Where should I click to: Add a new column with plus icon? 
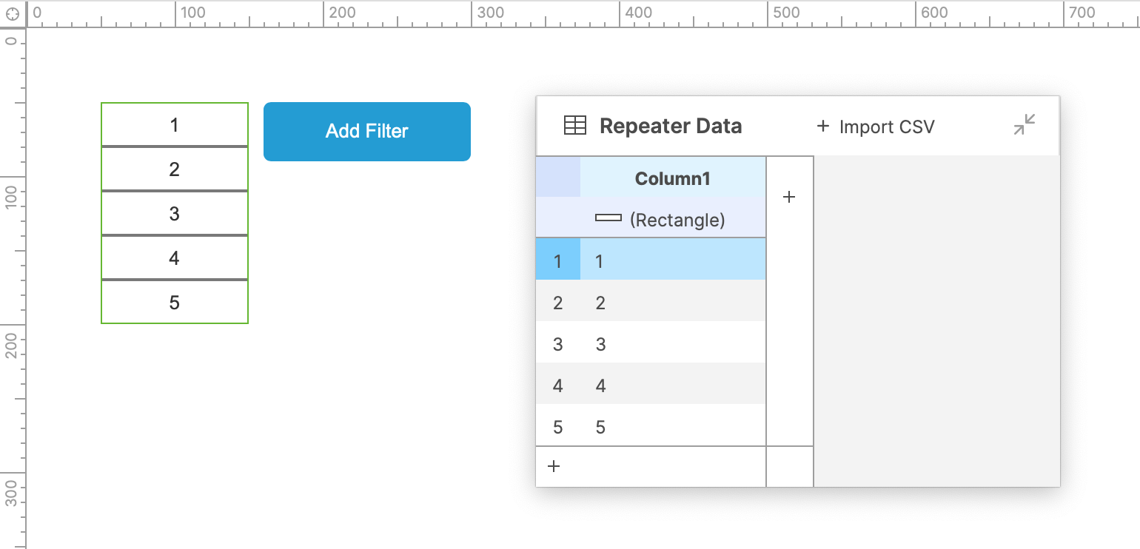click(789, 197)
